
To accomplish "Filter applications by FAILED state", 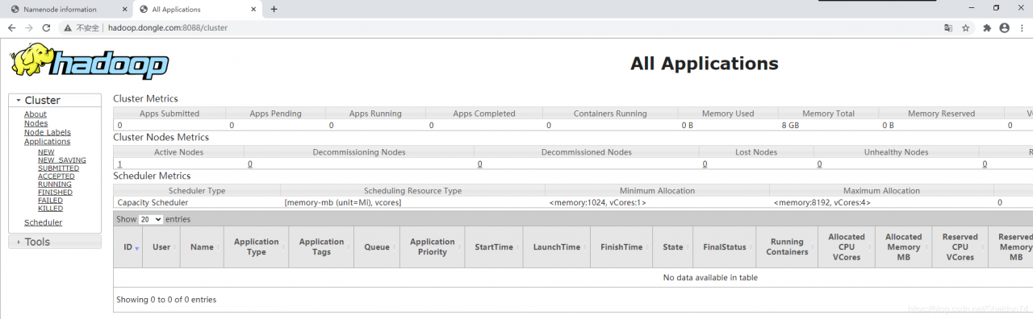I will (x=50, y=200).
